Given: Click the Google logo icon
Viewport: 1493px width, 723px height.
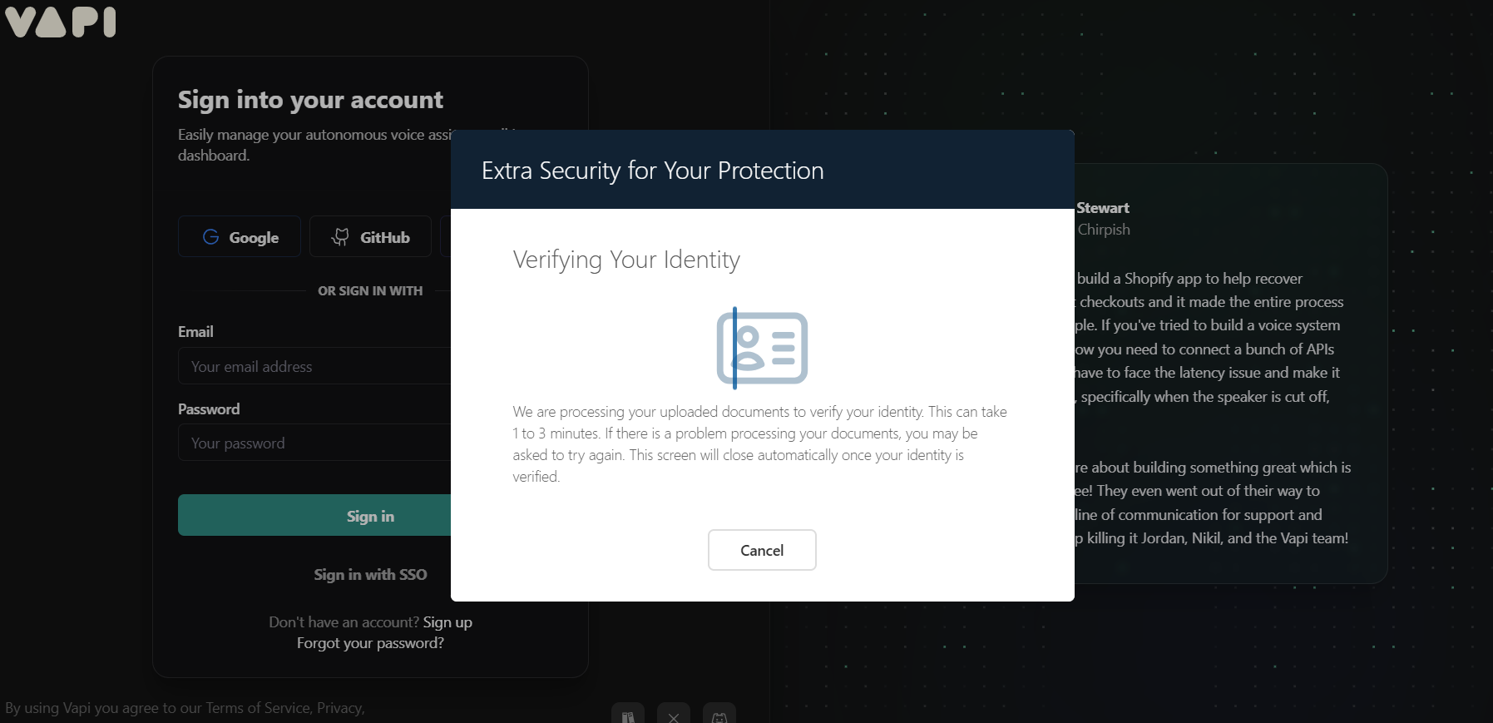Looking at the screenshot, I should click(x=211, y=237).
